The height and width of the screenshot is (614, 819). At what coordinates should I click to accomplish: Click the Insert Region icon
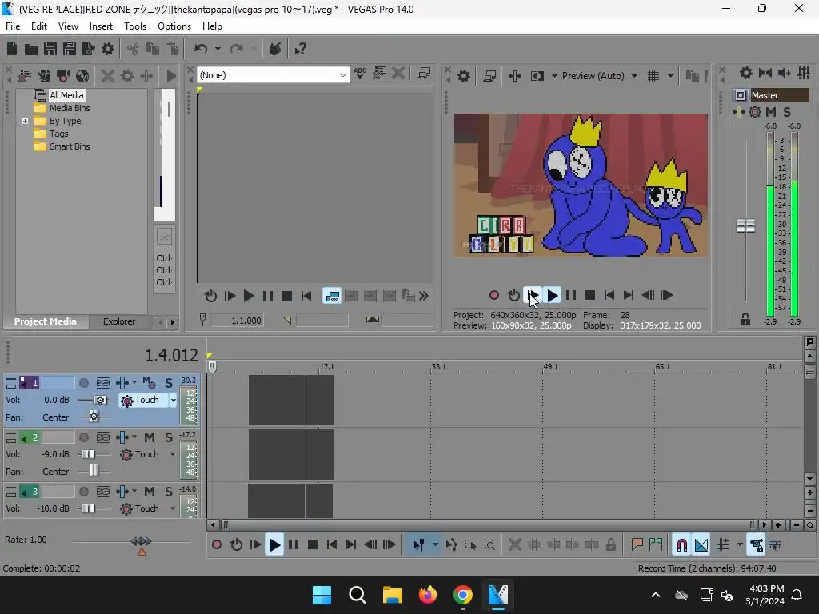656,545
